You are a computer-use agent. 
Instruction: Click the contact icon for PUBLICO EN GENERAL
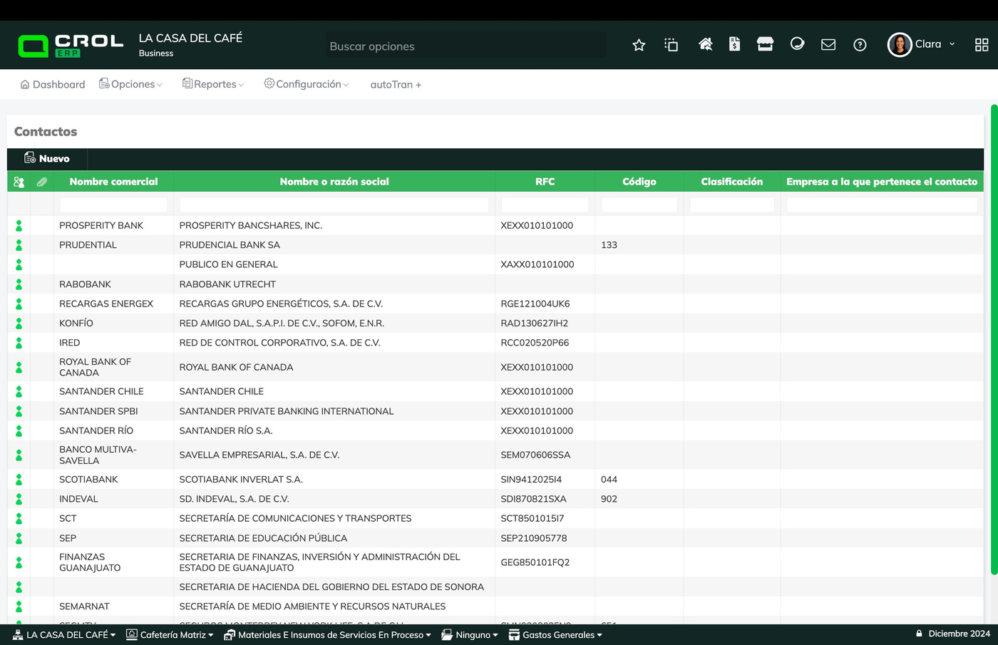(x=19, y=264)
